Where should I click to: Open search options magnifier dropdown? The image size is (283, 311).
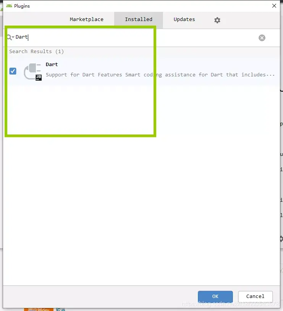(10, 37)
